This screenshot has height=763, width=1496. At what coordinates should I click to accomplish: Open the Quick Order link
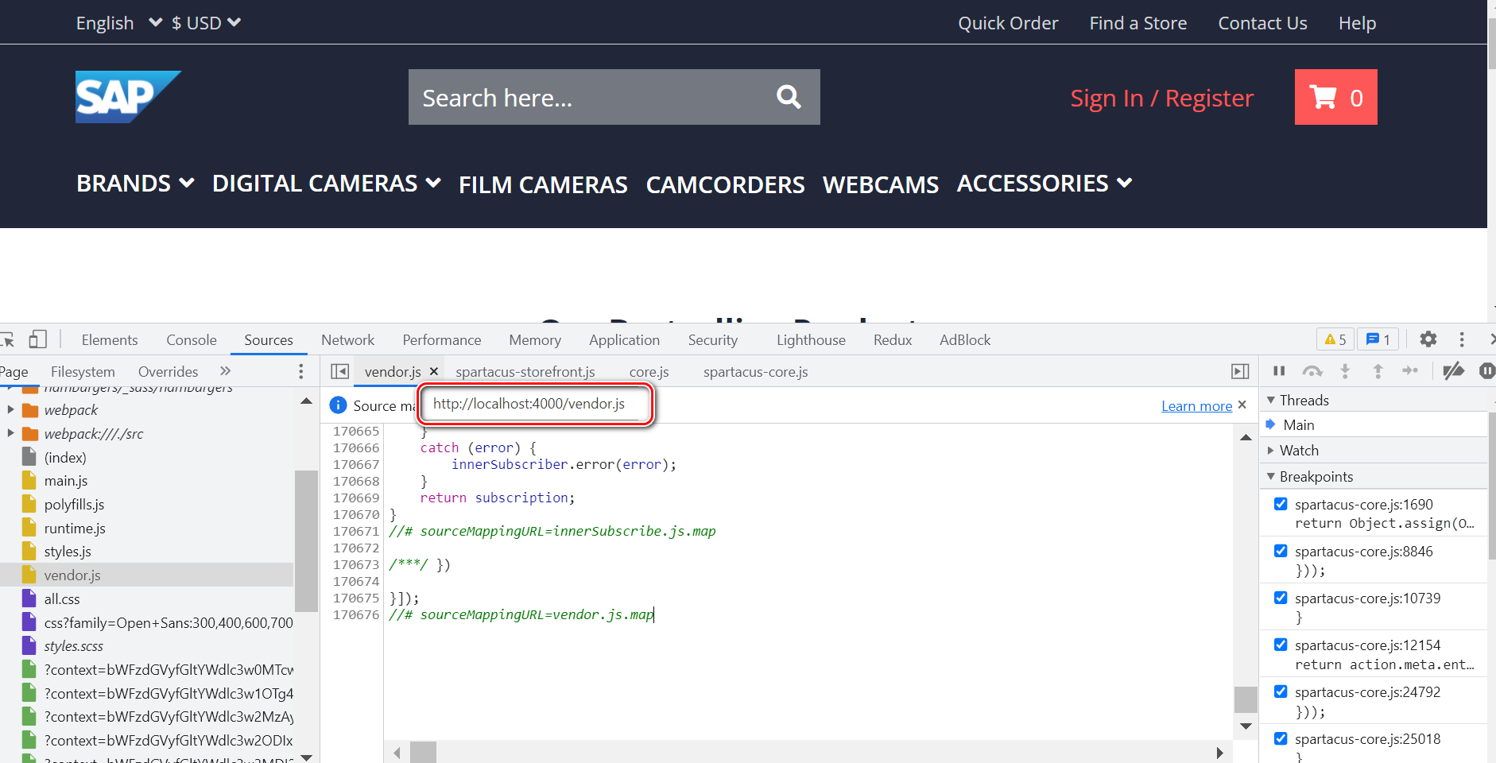tap(1008, 23)
